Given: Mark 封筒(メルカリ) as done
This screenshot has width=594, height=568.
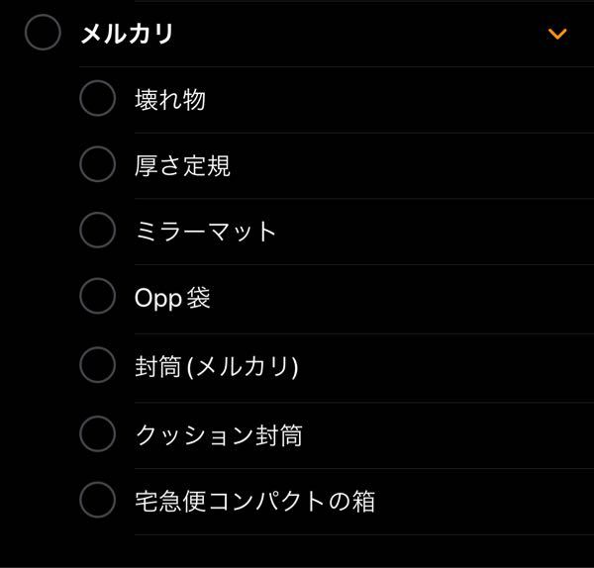Looking at the screenshot, I should click(98, 365).
